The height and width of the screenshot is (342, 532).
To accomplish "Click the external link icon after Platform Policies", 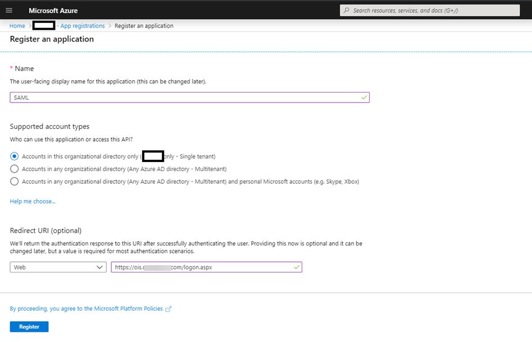I will (169, 309).
